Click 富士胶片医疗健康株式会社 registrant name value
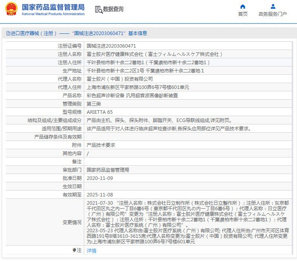The image size is (297, 261). (155, 54)
